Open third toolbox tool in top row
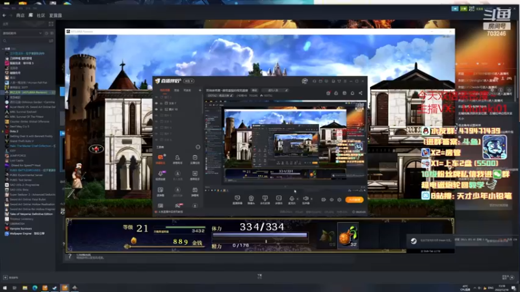The width and height of the screenshot is (520, 292). pyautogui.click(x=194, y=159)
